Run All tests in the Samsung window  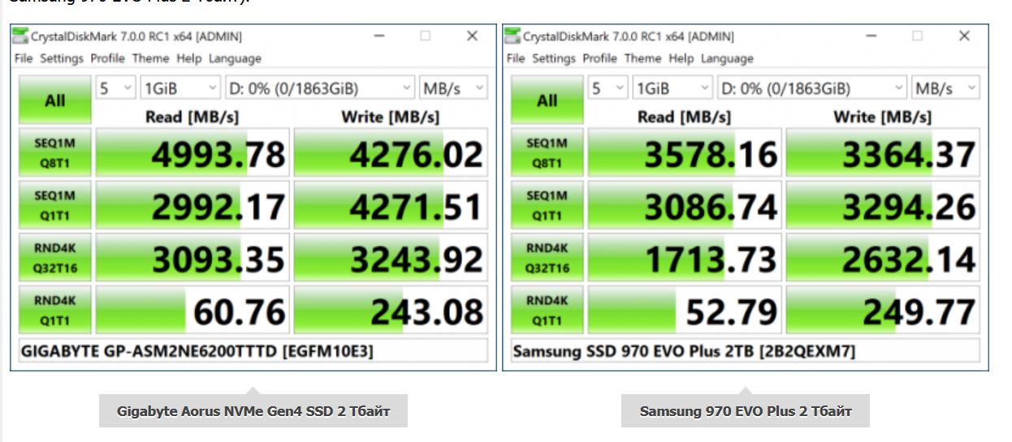pos(547,101)
